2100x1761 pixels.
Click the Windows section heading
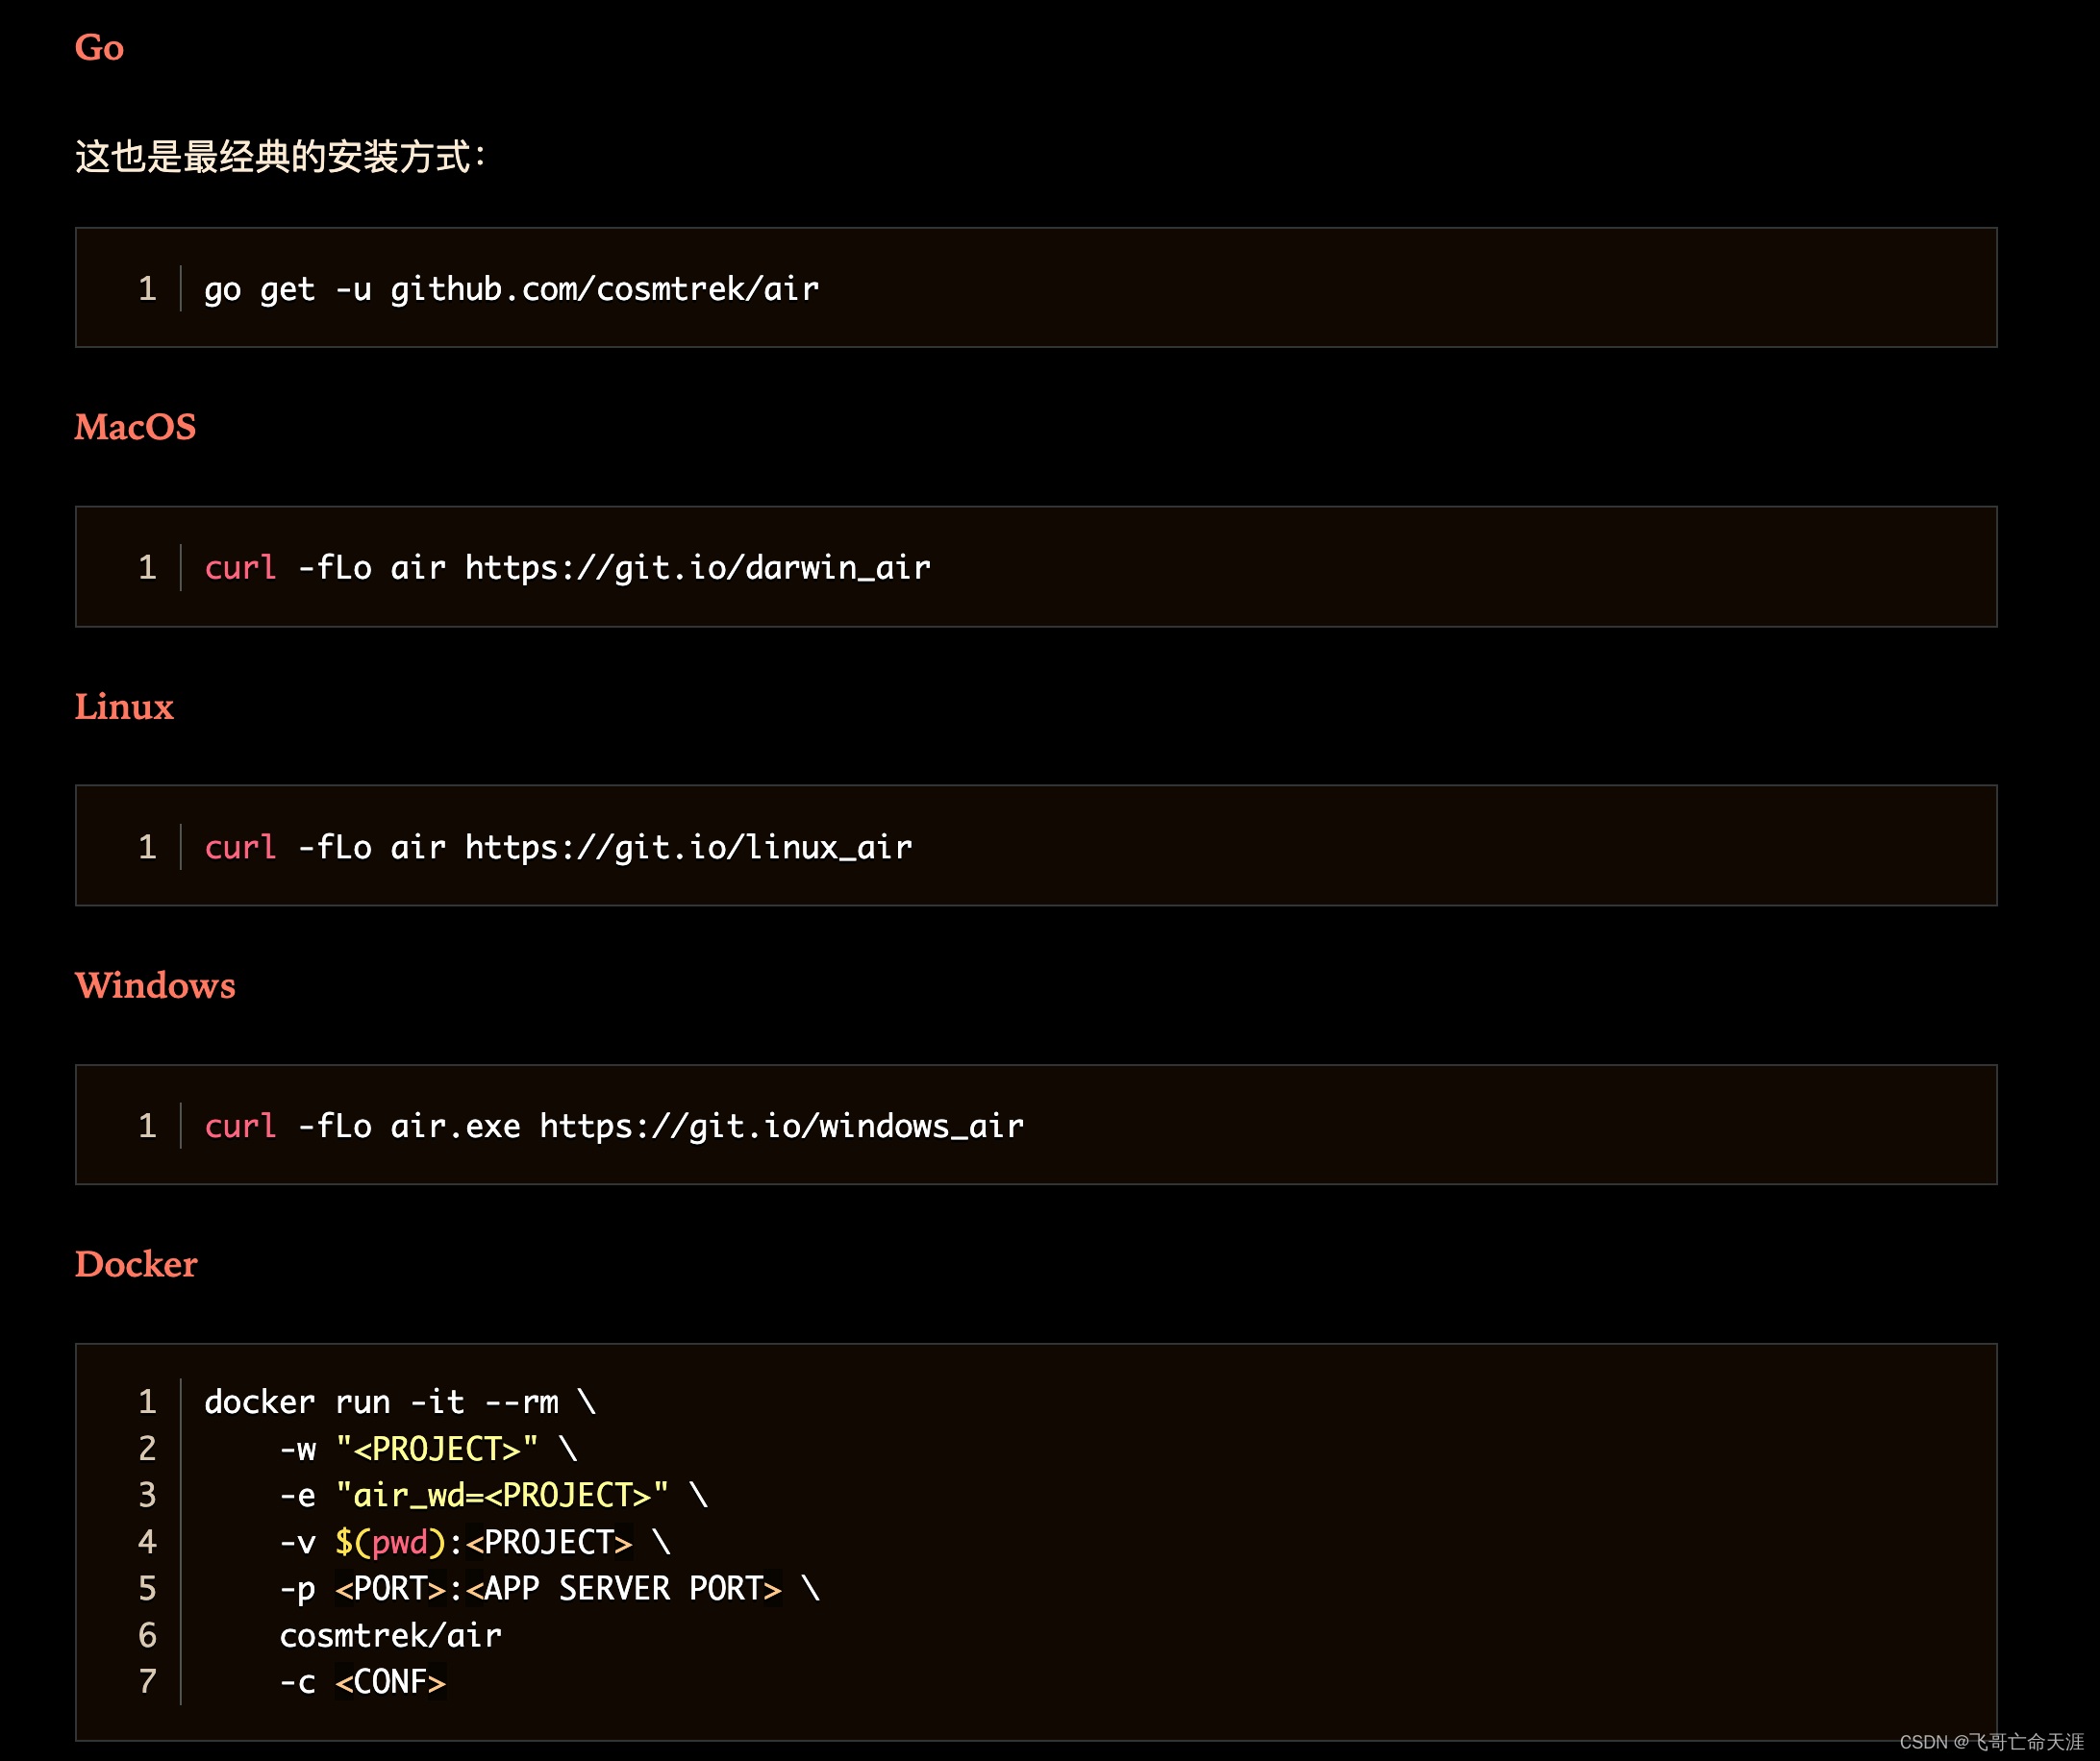pos(155,985)
